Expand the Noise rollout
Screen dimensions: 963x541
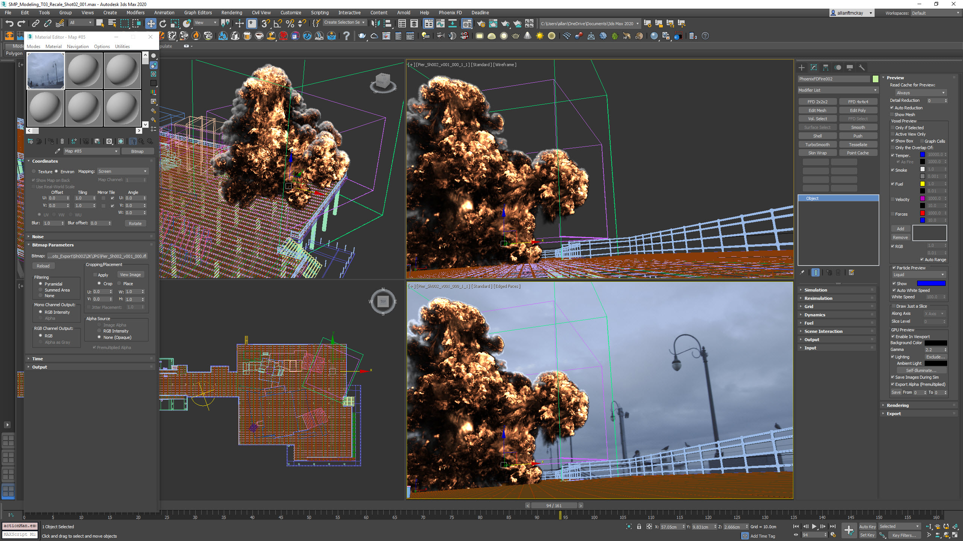pos(90,237)
